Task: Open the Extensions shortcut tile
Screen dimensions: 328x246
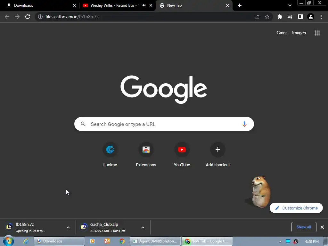Action: (146, 155)
